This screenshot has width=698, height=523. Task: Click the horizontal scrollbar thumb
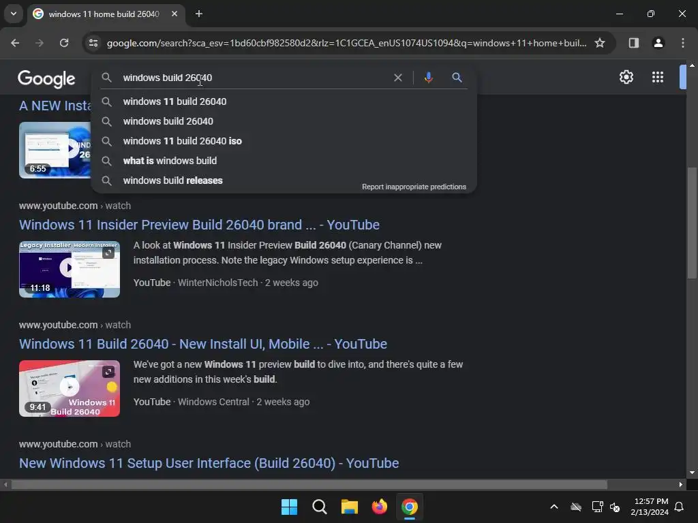(x=309, y=485)
